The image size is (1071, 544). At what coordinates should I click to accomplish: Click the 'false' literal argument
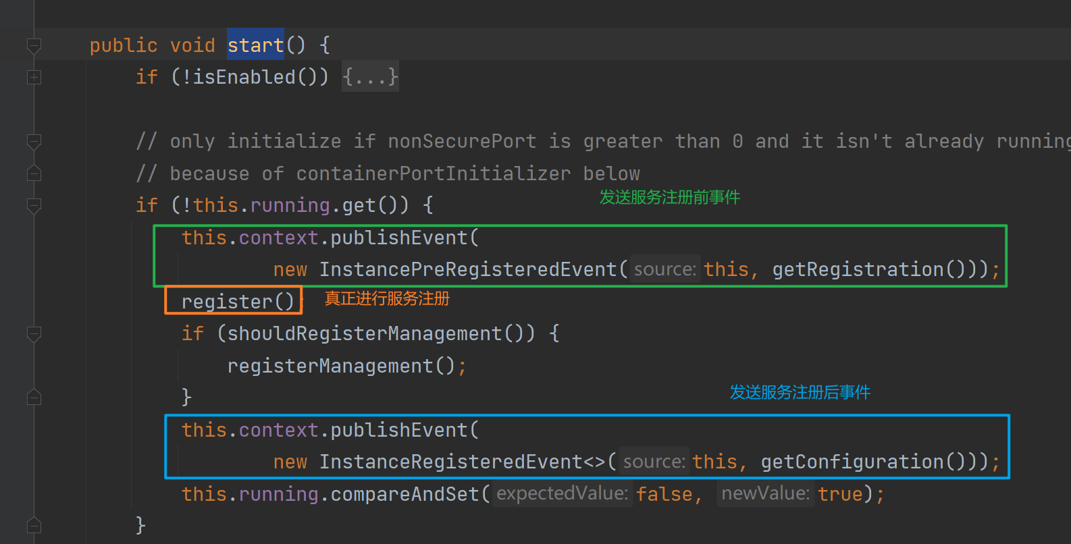[664, 494]
